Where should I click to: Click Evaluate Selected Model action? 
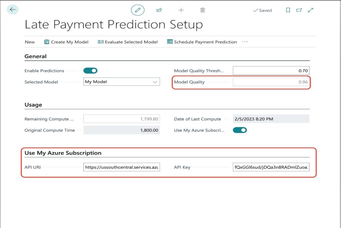(128, 42)
